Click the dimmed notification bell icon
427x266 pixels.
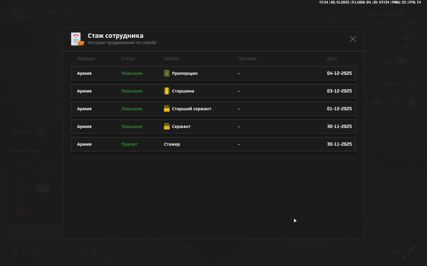[x=412, y=102]
